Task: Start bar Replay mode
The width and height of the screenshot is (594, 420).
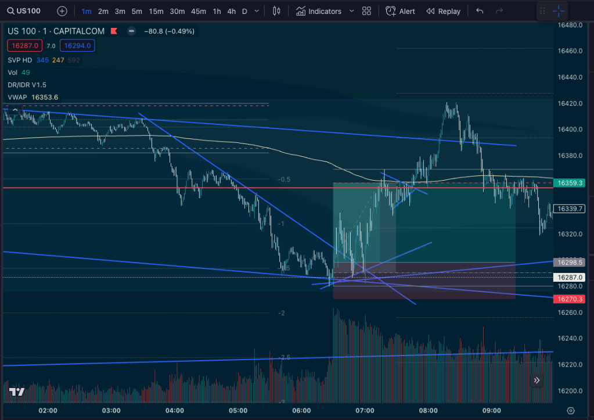Action: (x=443, y=11)
